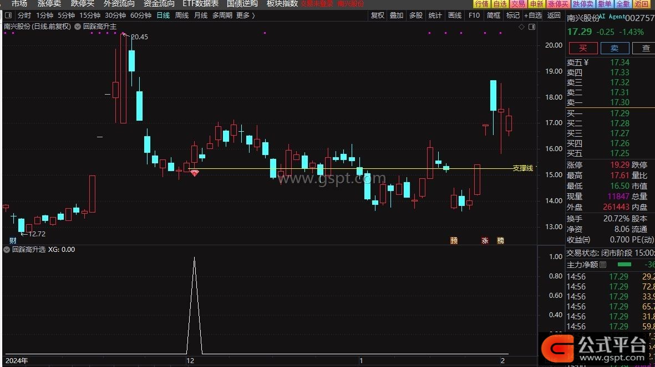This screenshot has height=367, width=655.
Task: Click the diamond marker icon above the chart
Action: 521,27
